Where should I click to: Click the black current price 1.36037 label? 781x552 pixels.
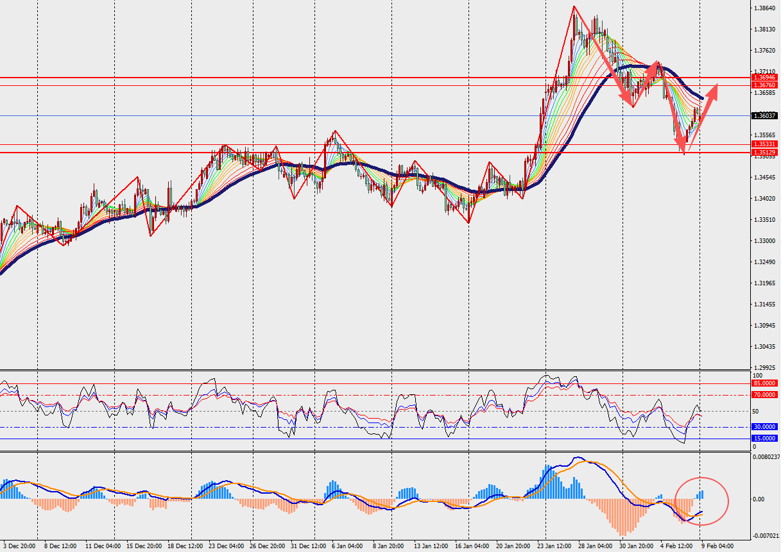764,116
